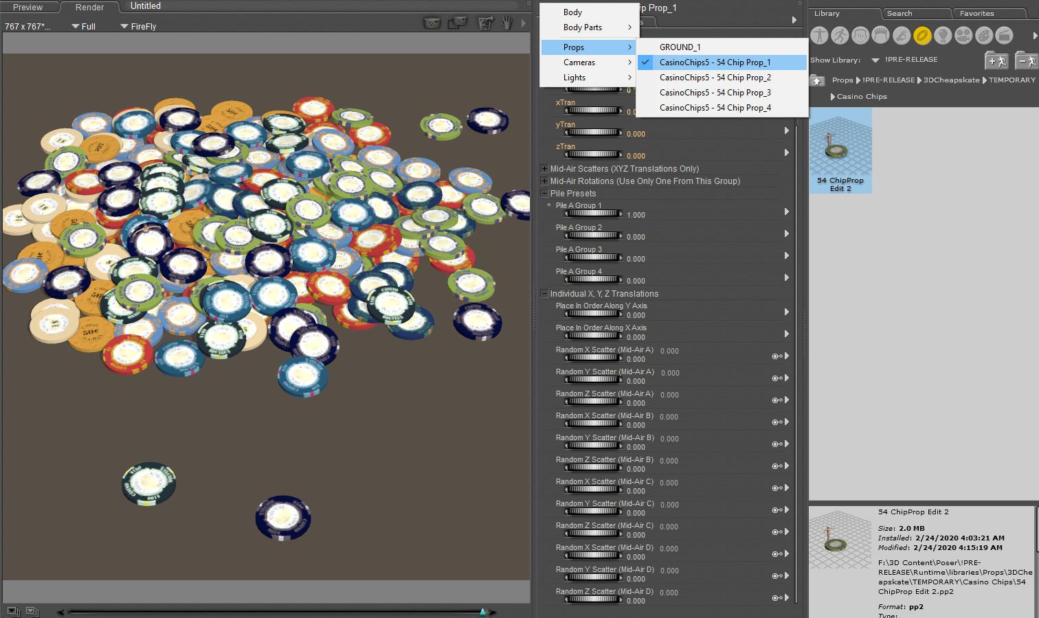
Task: Open the Body Parts submenu
Action: (589, 27)
